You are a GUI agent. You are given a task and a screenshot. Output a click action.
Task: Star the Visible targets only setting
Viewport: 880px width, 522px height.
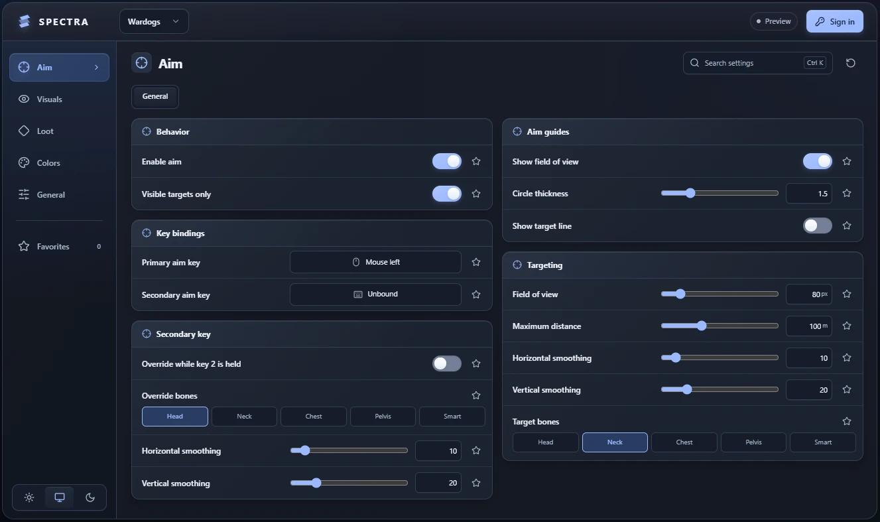click(x=476, y=194)
